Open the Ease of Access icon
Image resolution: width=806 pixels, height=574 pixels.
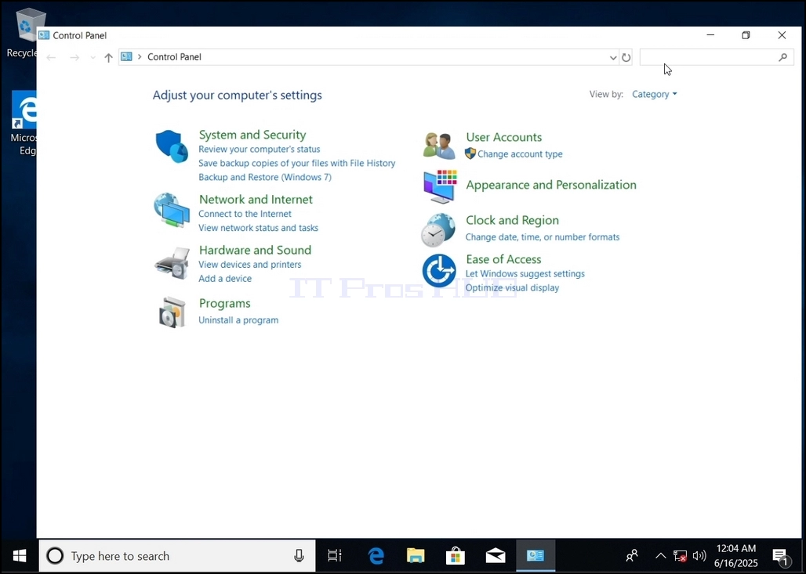(439, 271)
